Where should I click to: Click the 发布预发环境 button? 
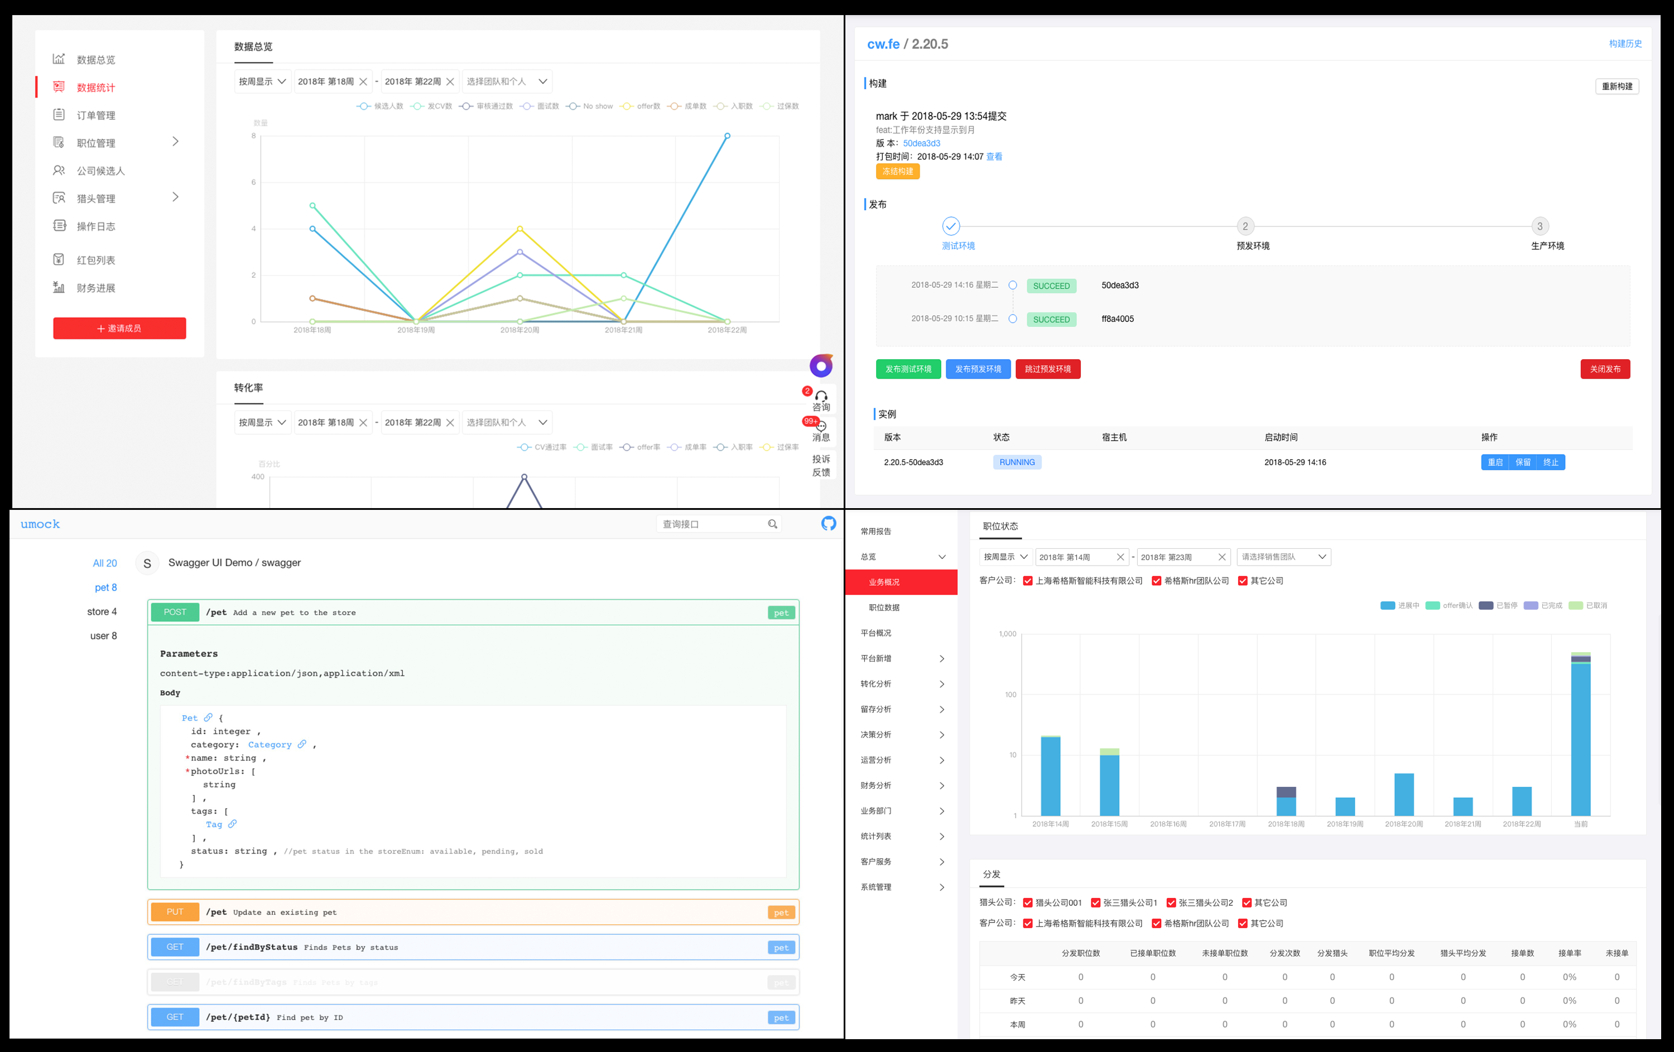(978, 369)
